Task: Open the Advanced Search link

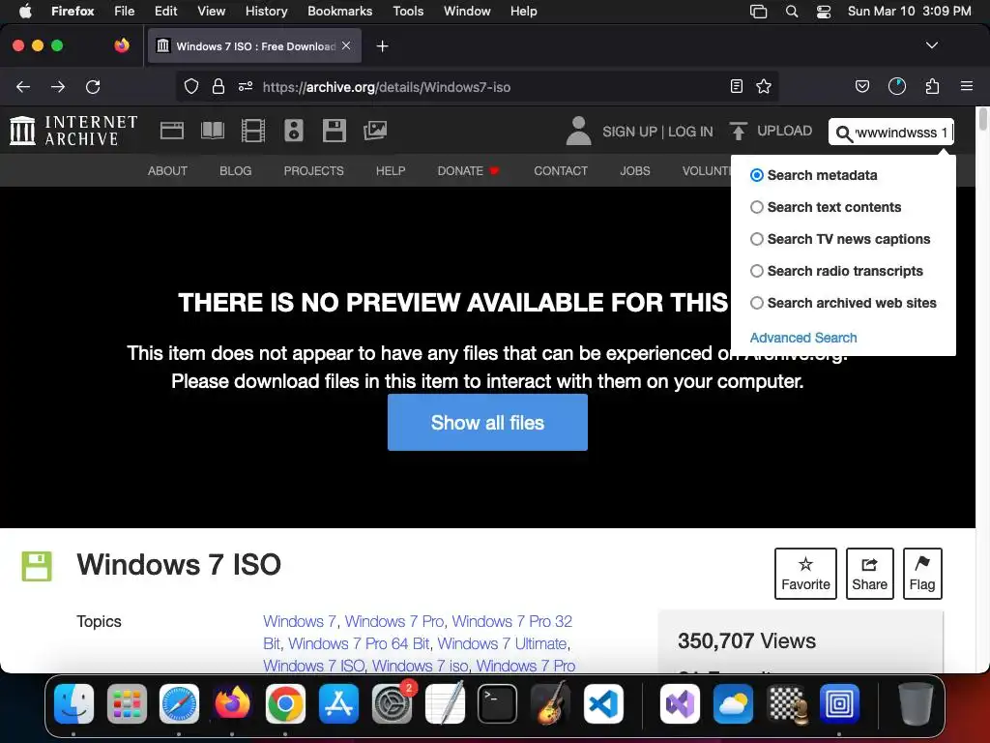Action: pos(803,338)
